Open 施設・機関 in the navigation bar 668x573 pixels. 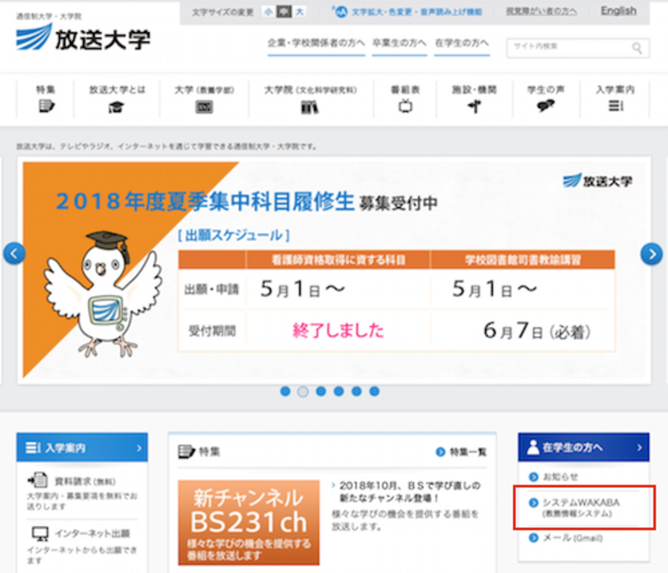[474, 99]
